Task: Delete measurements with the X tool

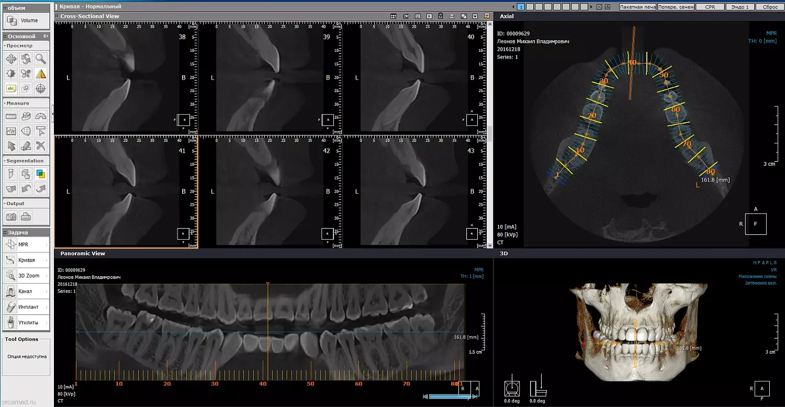Action: pyautogui.click(x=40, y=145)
